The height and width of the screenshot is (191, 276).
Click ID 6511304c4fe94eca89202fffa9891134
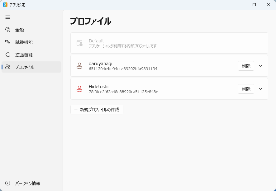click(x=123, y=69)
